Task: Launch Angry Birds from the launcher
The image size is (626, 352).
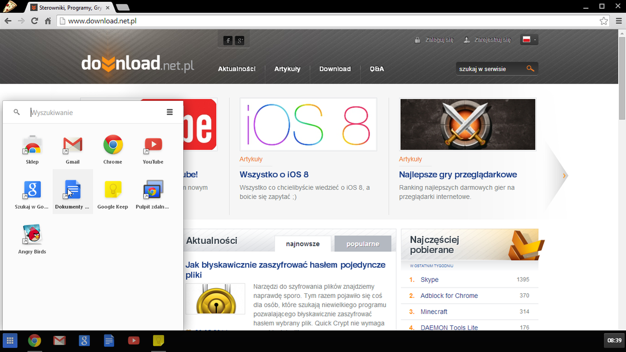Action: pyautogui.click(x=32, y=239)
